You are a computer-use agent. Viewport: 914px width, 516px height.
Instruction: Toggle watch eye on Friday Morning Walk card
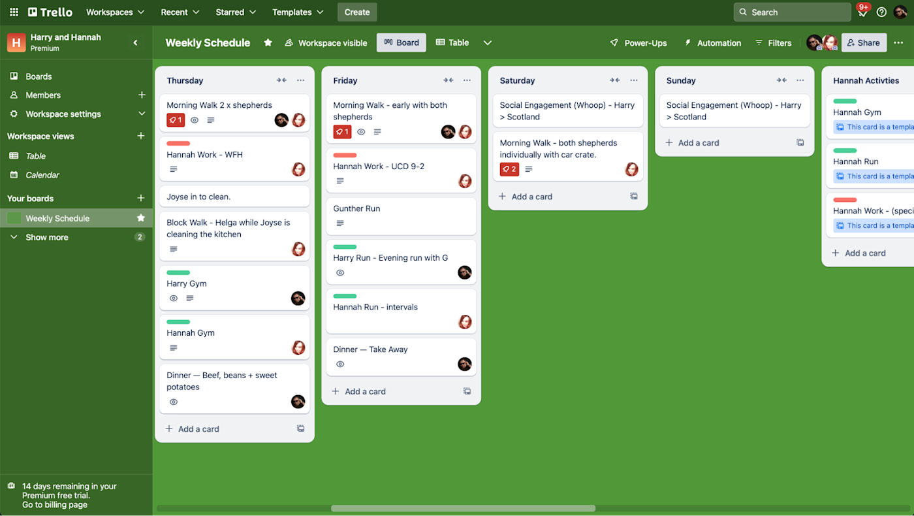[361, 132]
